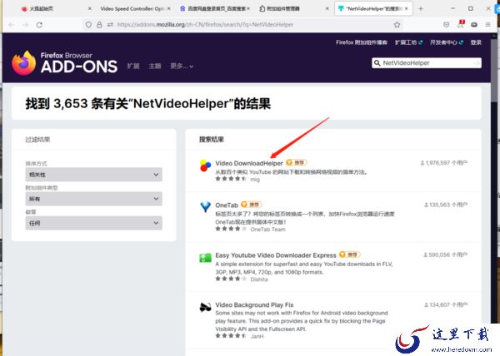Open the 相关性 sort-by dropdown
The image size is (500, 356).
click(x=93, y=175)
